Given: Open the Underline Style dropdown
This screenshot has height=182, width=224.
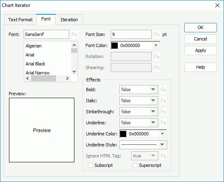Looking at the screenshot, I should pyautogui.click(x=162, y=145).
